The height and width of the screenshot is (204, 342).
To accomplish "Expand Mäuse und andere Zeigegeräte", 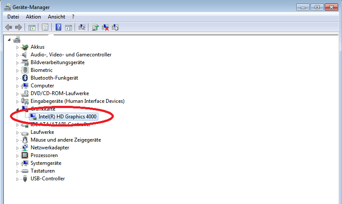I will [x=17, y=140].
